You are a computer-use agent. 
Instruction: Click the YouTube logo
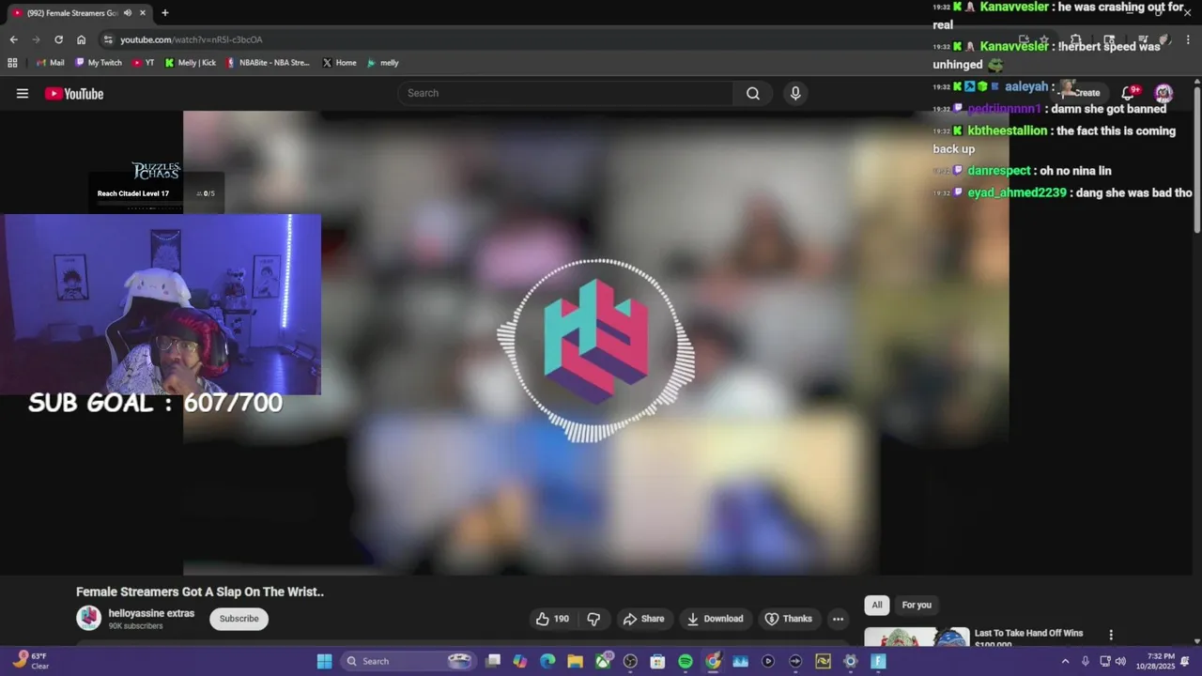pyautogui.click(x=74, y=93)
